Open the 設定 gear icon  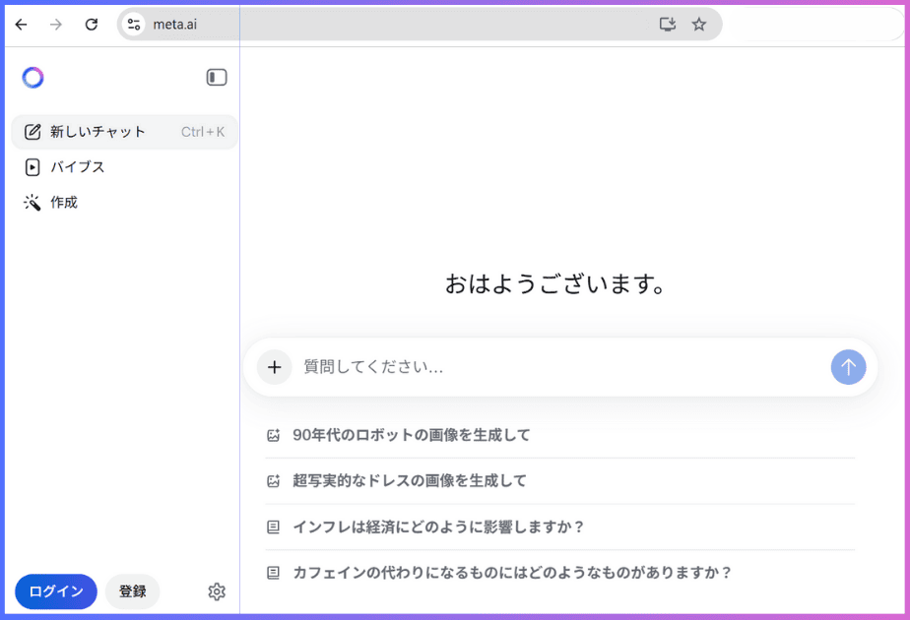point(217,591)
